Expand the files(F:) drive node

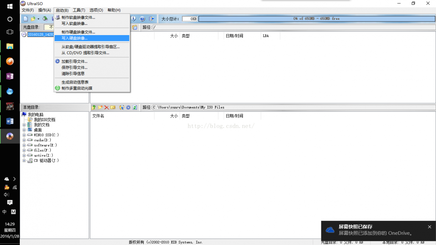click(x=24, y=150)
